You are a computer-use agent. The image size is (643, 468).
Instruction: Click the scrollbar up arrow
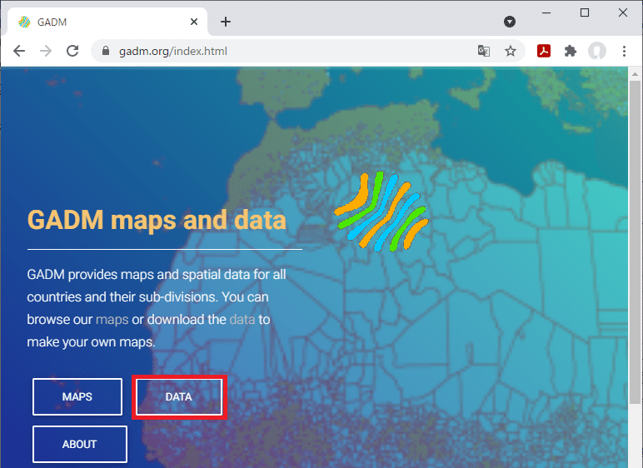[x=636, y=74]
